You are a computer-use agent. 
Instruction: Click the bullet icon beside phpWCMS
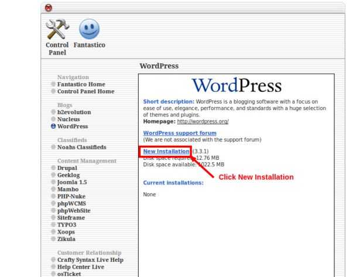point(53,203)
